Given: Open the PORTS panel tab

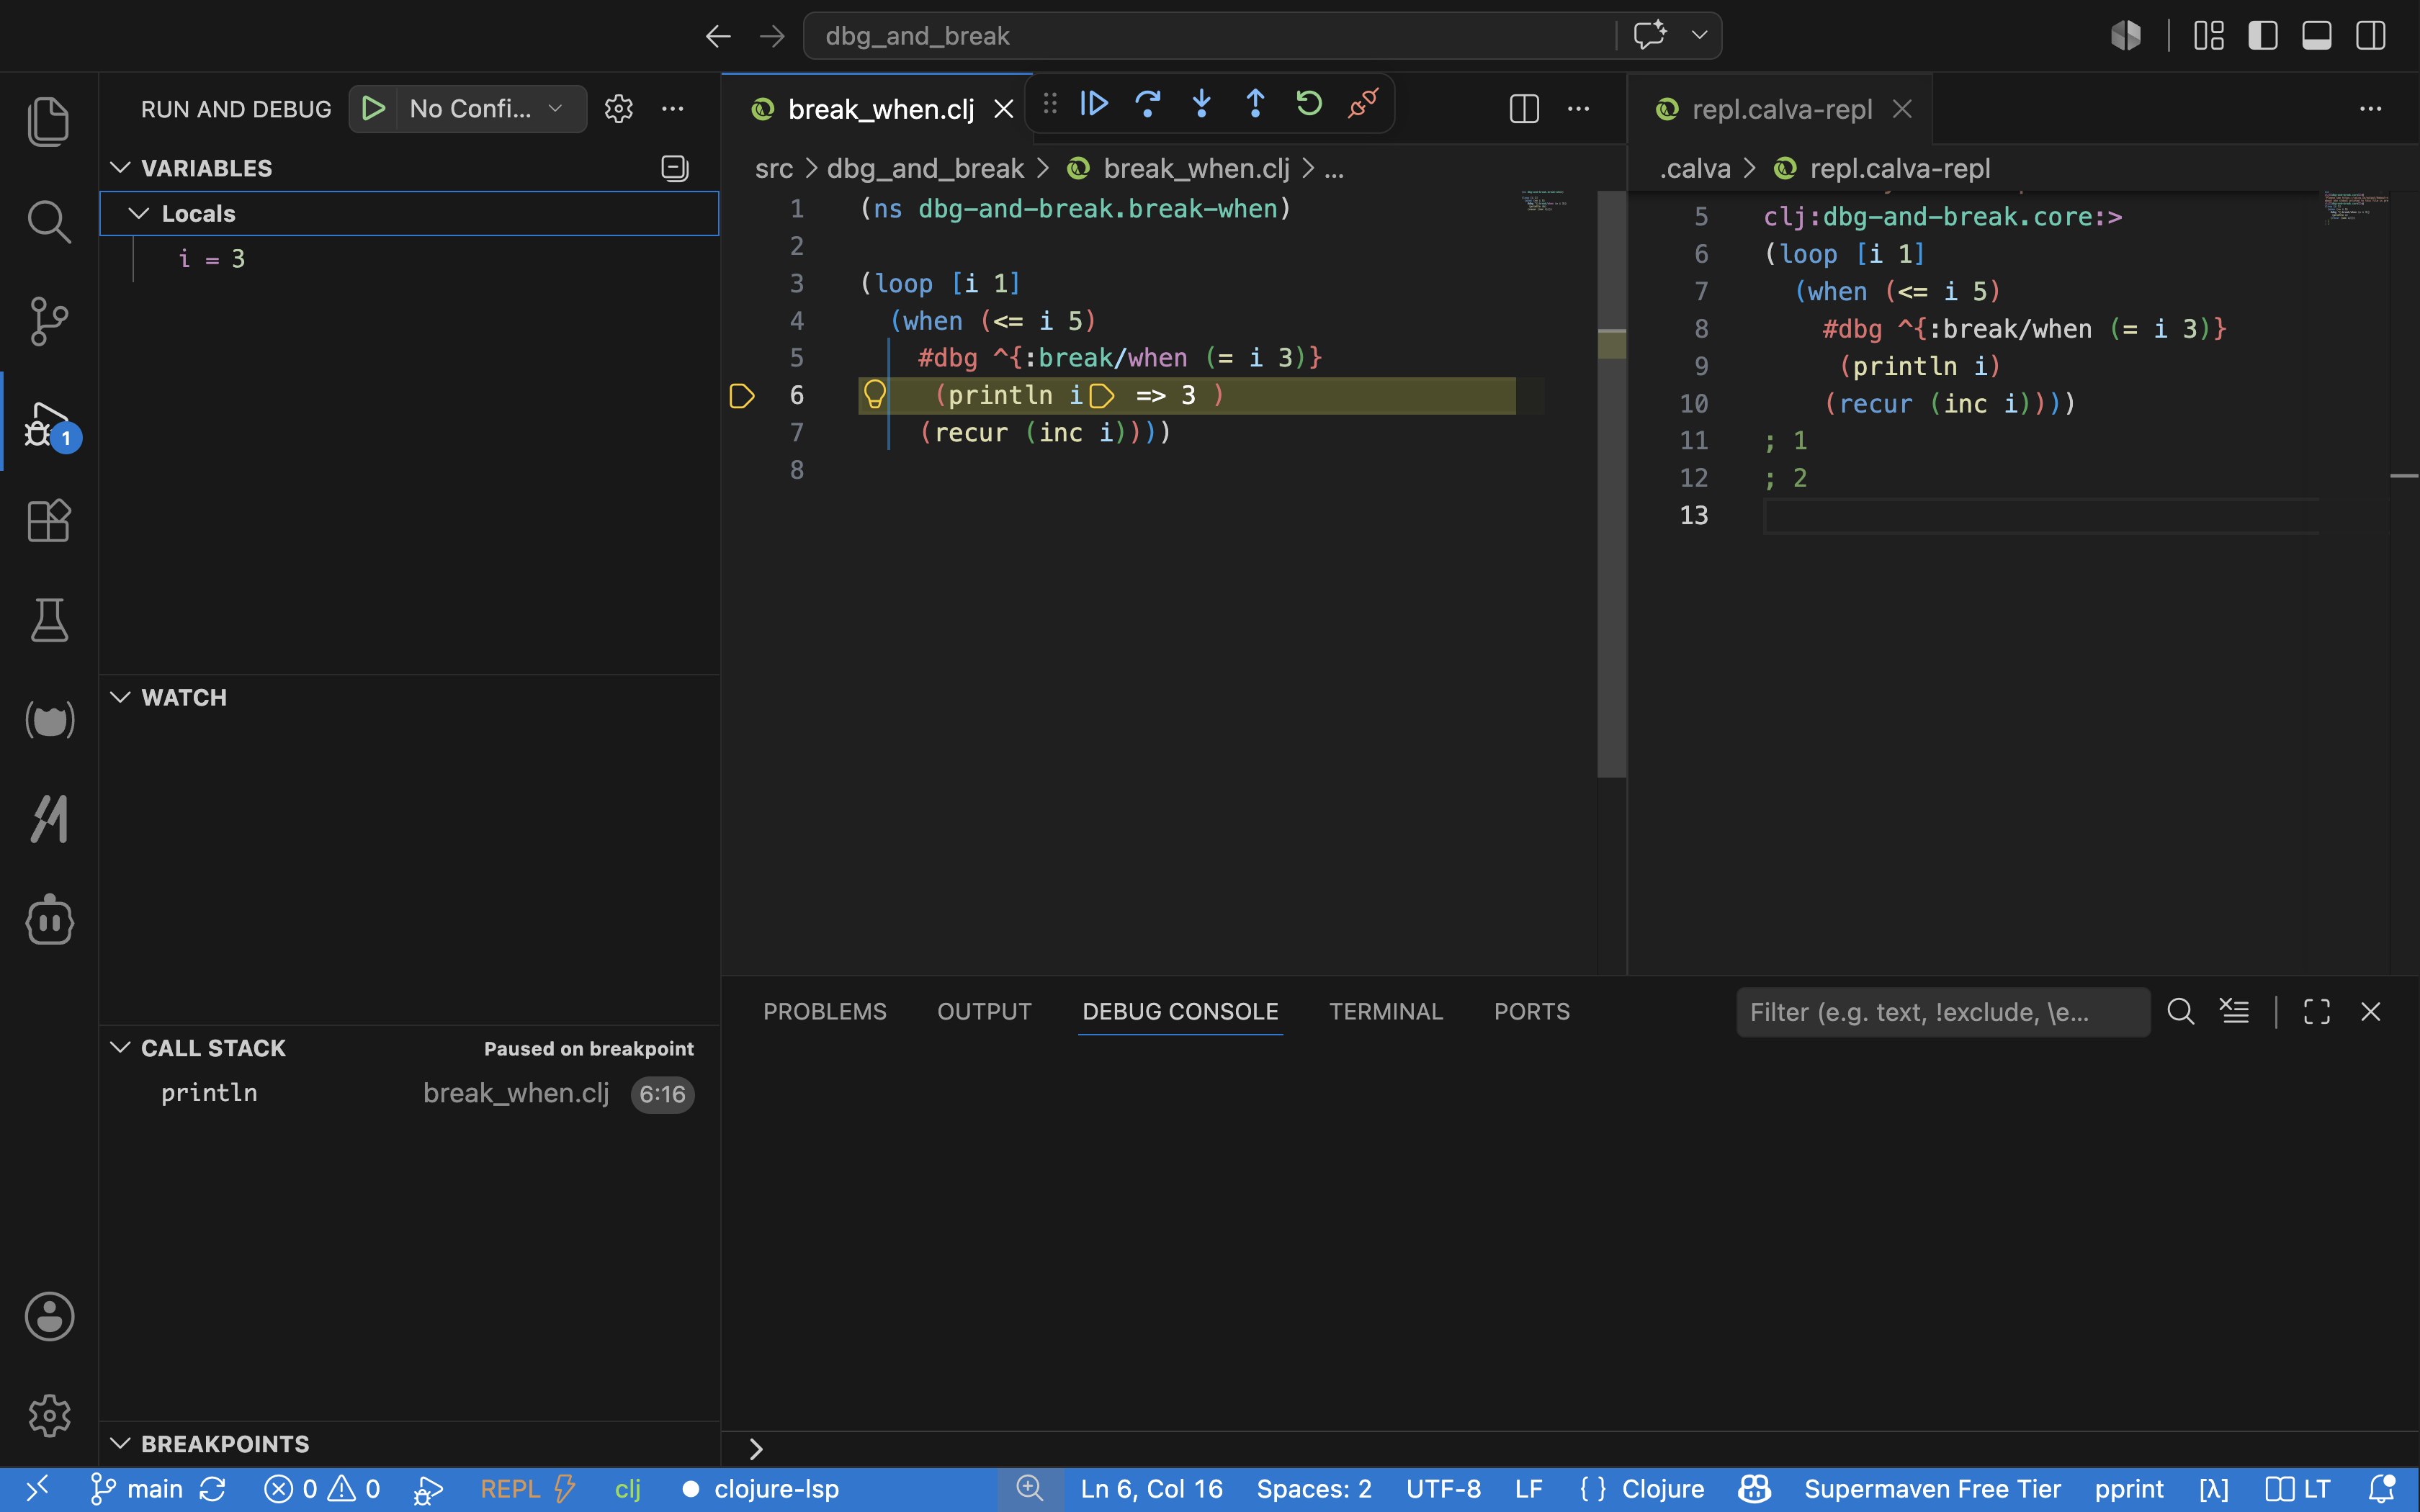Looking at the screenshot, I should (1532, 1011).
